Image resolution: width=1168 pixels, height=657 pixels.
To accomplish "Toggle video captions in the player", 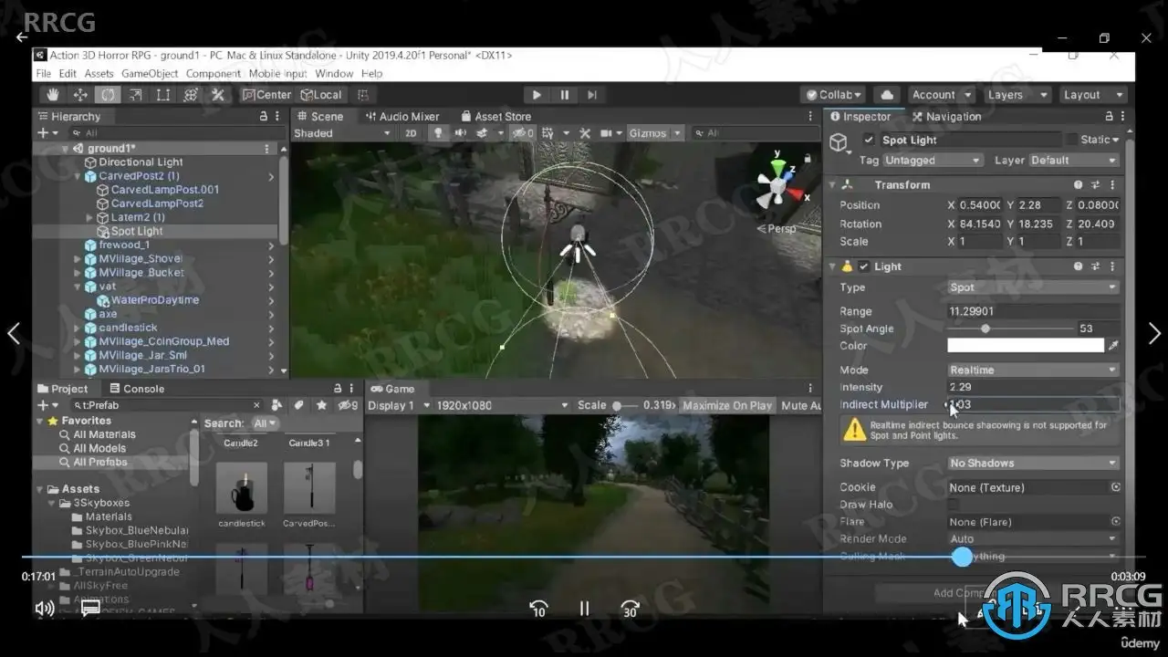I will point(90,608).
